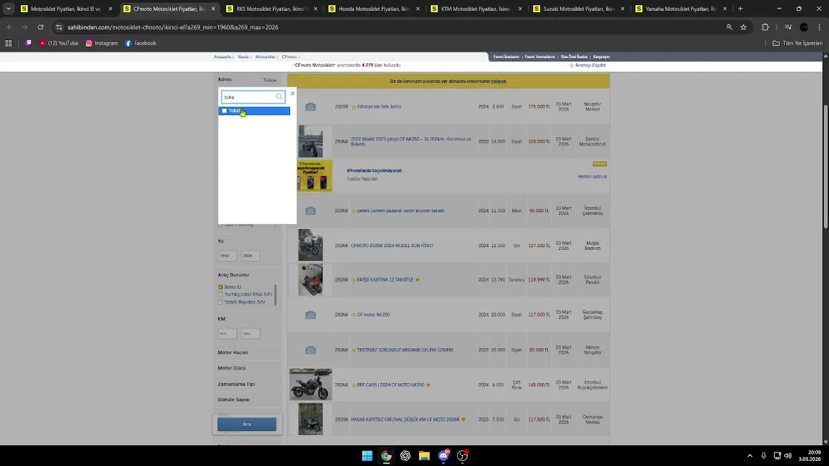Open 2022 Model CF NK250 16.000km listing

[x=411, y=142]
